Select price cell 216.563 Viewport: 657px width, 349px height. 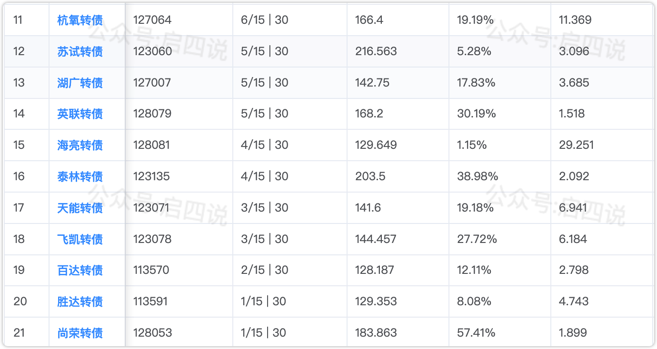click(x=376, y=51)
